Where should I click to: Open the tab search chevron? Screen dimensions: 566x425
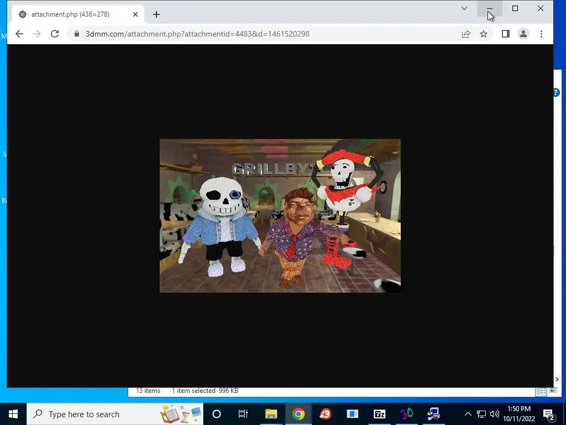[464, 8]
